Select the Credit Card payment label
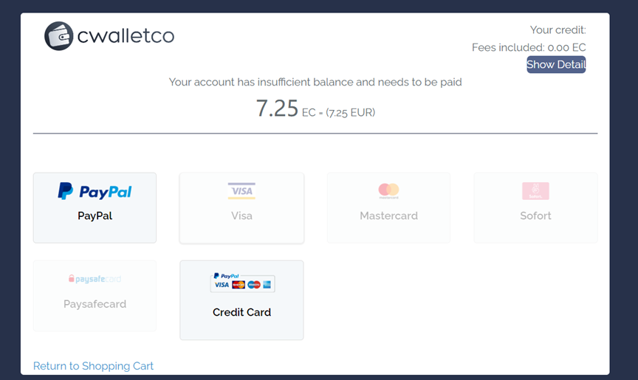This screenshot has height=380, width=638. pyautogui.click(x=241, y=312)
